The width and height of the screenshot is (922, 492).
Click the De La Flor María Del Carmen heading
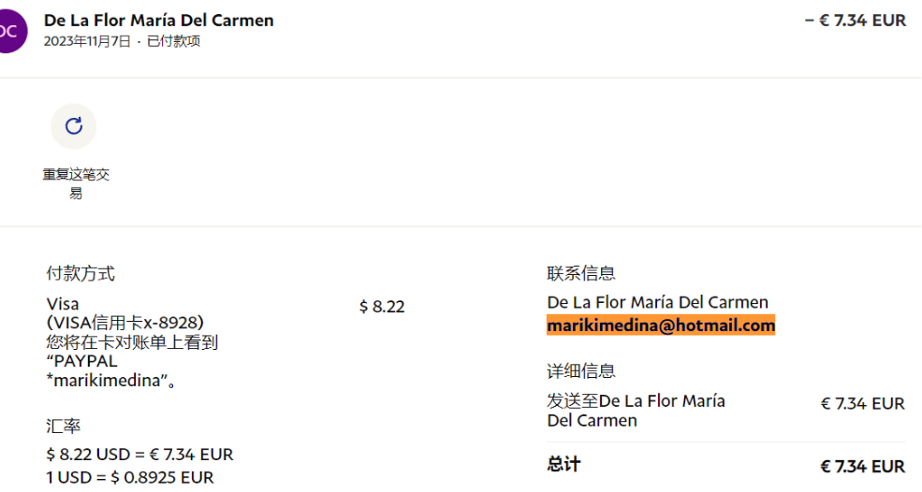(x=158, y=21)
